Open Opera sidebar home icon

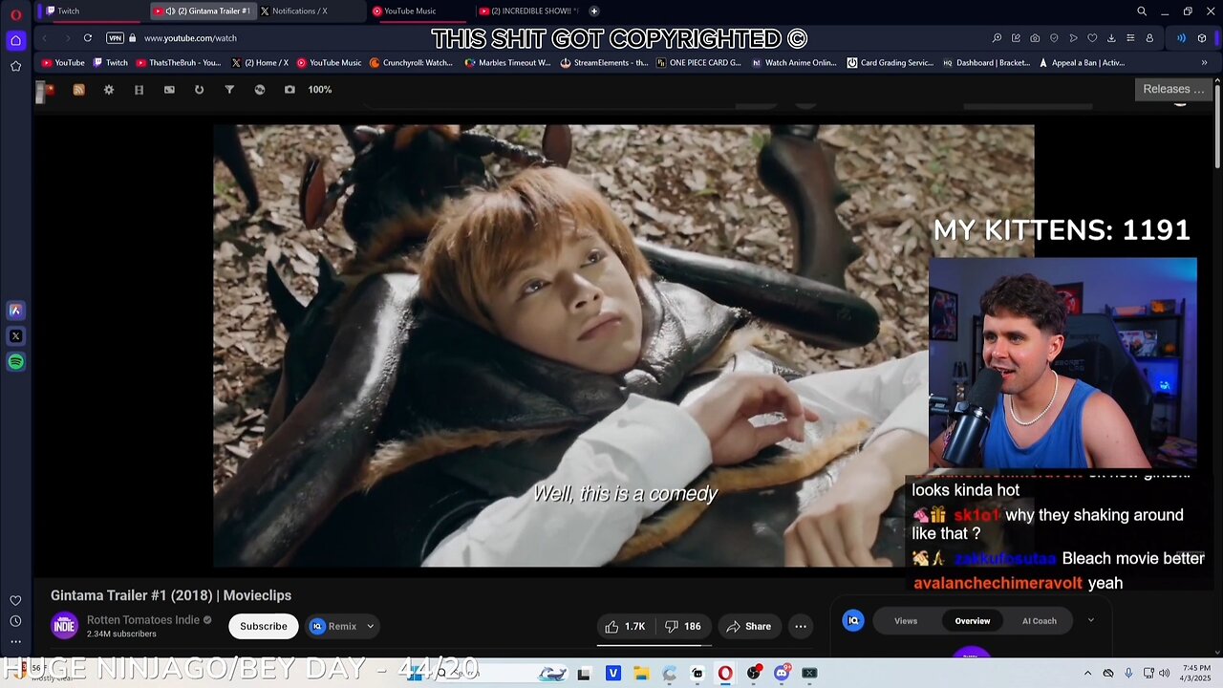click(15, 40)
